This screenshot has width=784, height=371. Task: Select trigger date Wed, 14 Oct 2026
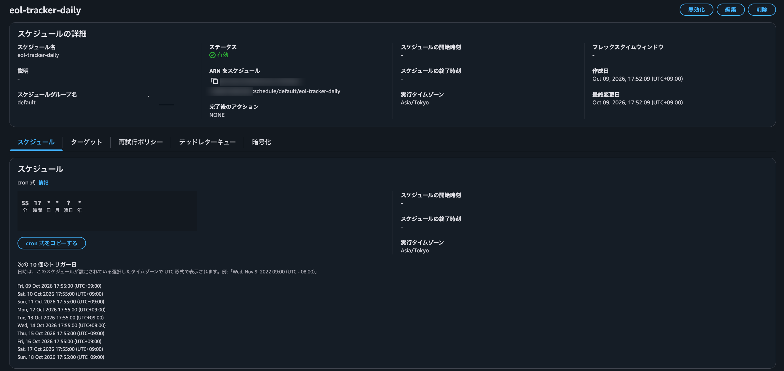(x=61, y=326)
